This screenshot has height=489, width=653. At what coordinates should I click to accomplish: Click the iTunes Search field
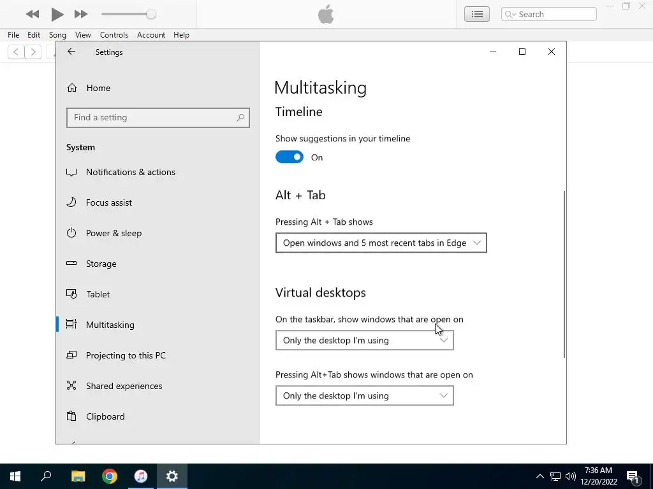coord(548,14)
